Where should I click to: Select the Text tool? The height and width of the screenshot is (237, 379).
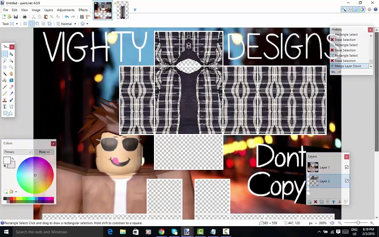click(x=5, y=106)
